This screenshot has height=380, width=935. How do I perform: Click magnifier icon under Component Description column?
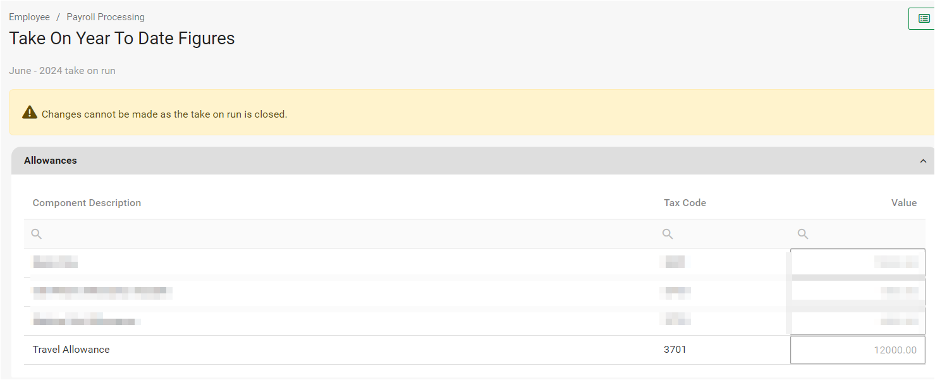(37, 234)
